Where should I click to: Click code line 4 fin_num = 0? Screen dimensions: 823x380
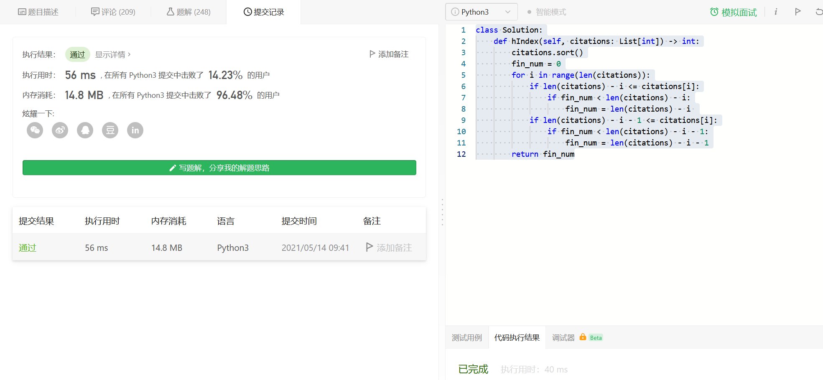pyautogui.click(x=536, y=64)
